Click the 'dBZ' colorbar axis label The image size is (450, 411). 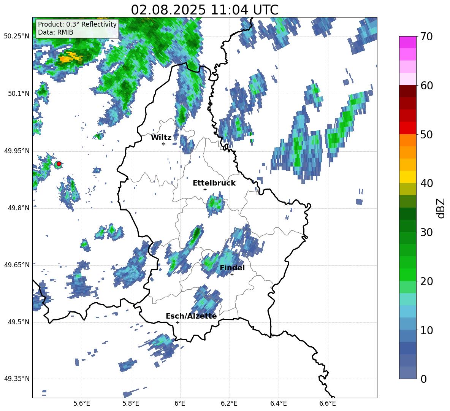[x=440, y=208]
